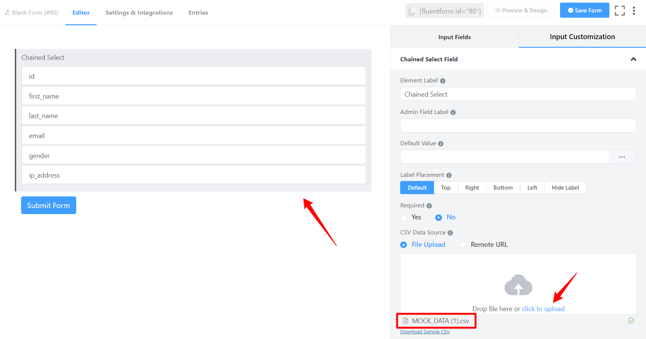Switch to the Input Fields tab
The width and height of the screenshot is (646, 339).
[x=454, y=37]
